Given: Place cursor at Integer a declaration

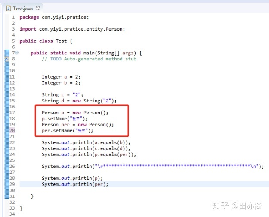Looking at the screenshot, I should tap(61, 77).
